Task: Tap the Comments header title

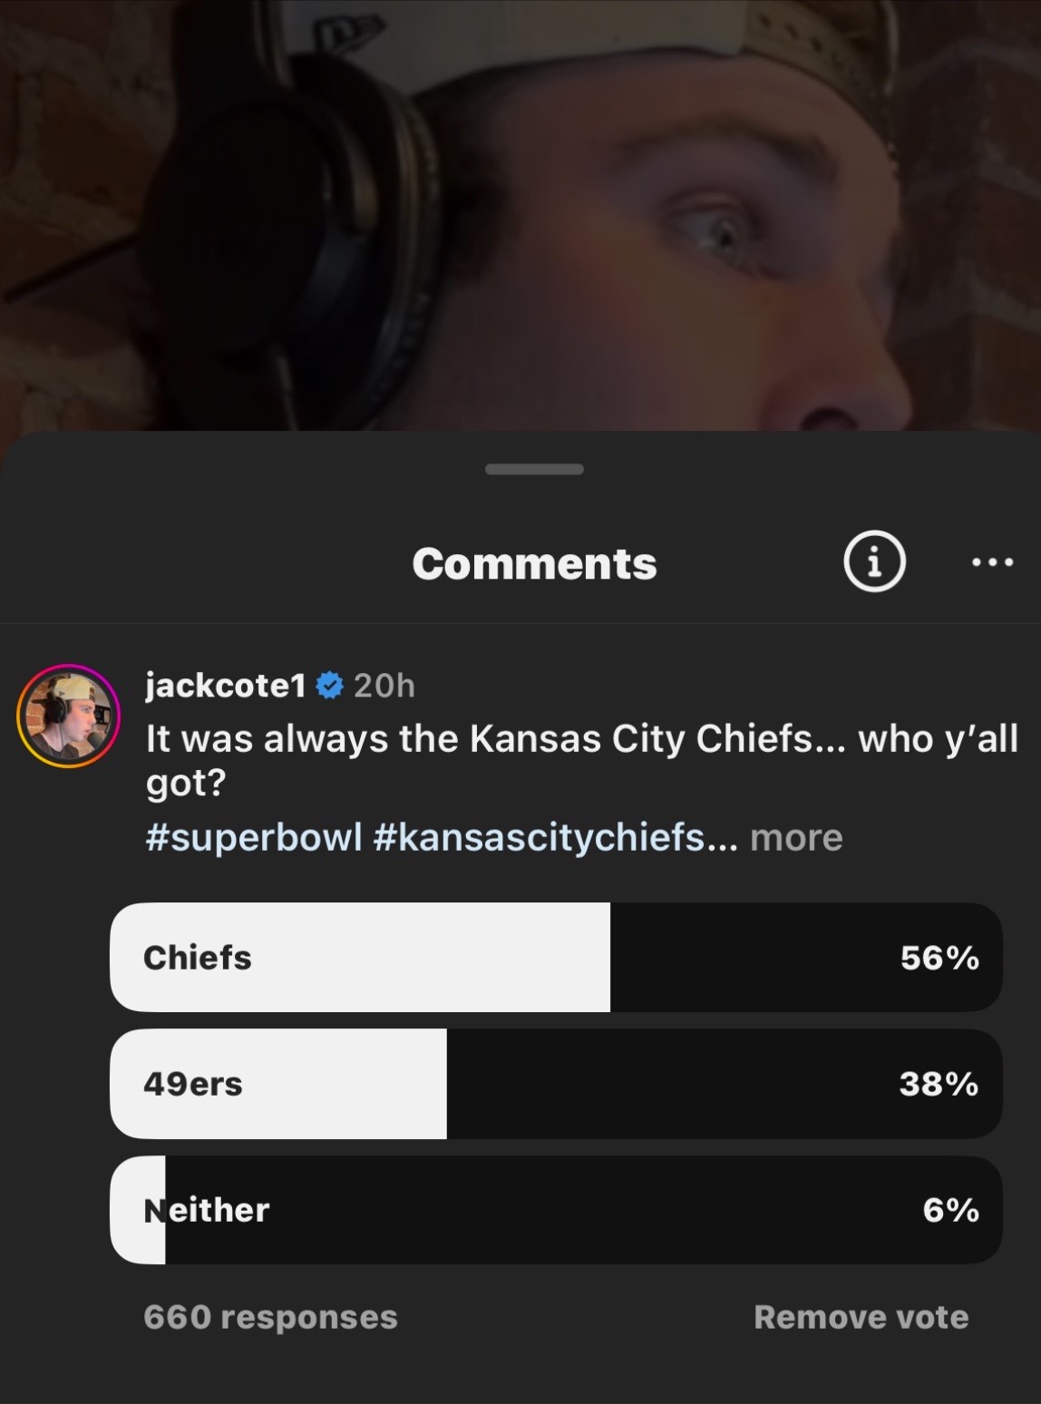Action: coord(534,563)
